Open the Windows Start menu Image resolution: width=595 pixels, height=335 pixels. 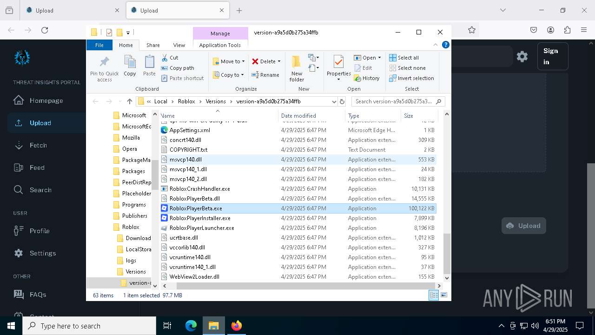click(x=11, y=326)
